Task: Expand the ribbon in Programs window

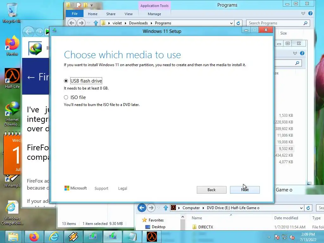Action: 303,13
